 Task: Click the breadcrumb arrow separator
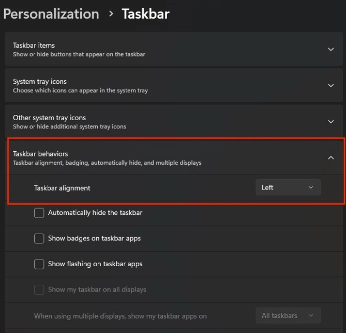[x=111, y=13]
